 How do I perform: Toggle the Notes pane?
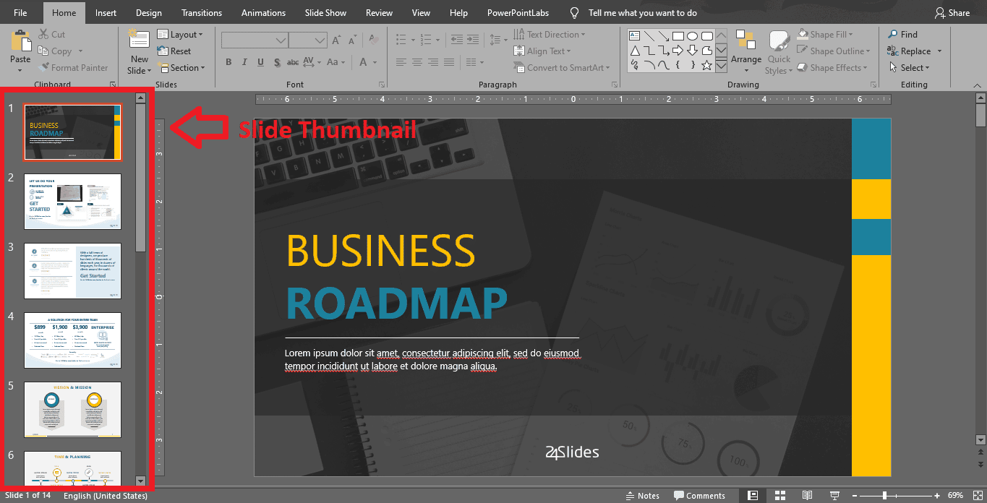click(641, 495)
